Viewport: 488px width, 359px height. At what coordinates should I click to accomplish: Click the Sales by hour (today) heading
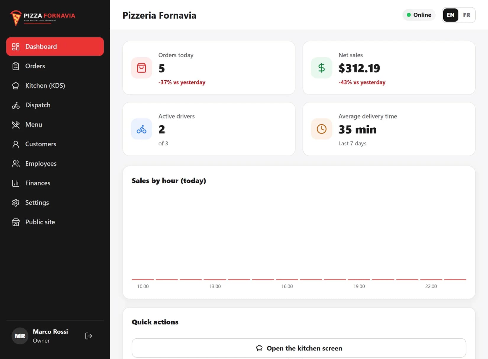pos(169,181)
